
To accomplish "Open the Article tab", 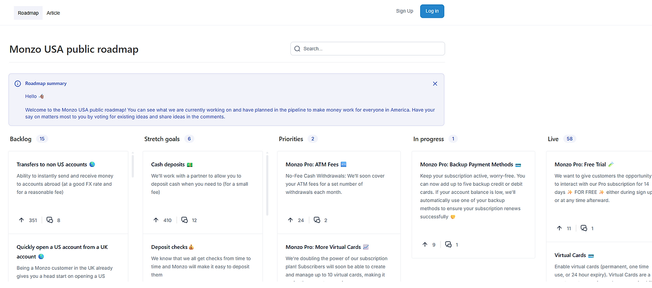I will click(x=53, y=13).
